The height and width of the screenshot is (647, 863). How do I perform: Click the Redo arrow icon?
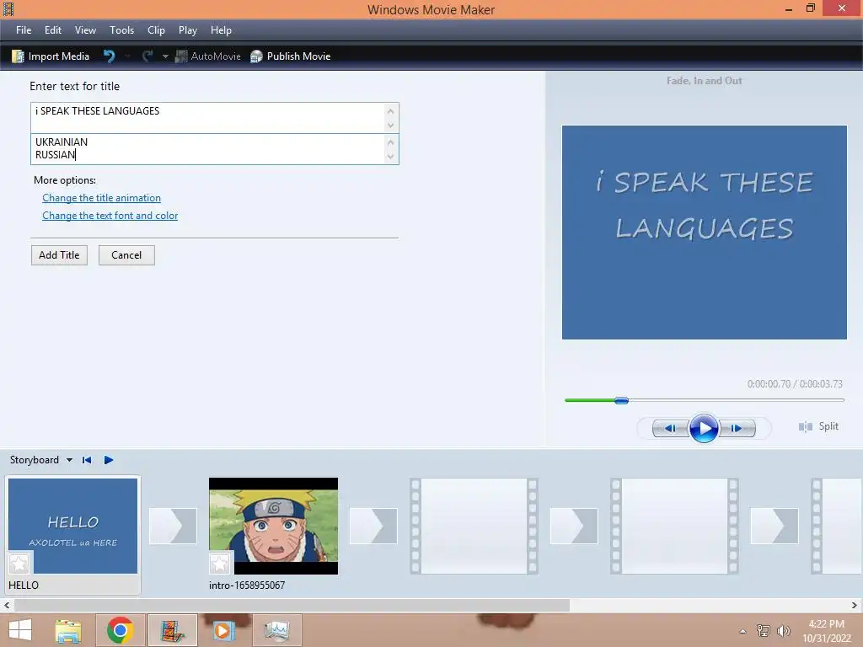click(147, 56)
